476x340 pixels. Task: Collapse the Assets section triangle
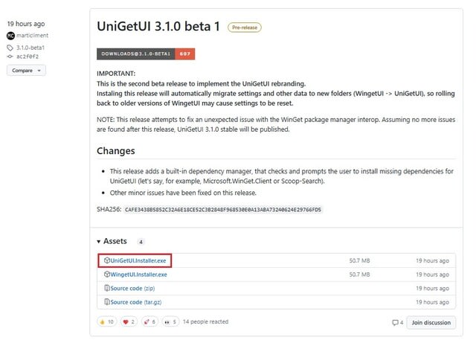click(99, 242)
